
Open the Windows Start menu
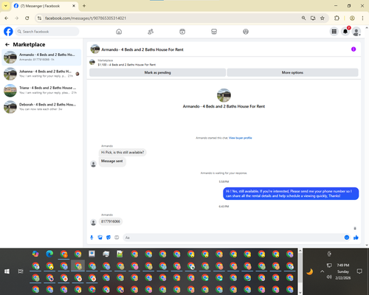click(7, 271)
